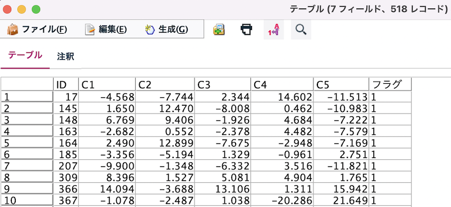Select row header 2
The height and width of the screenshot is (207, 451).
pos(27,109)
